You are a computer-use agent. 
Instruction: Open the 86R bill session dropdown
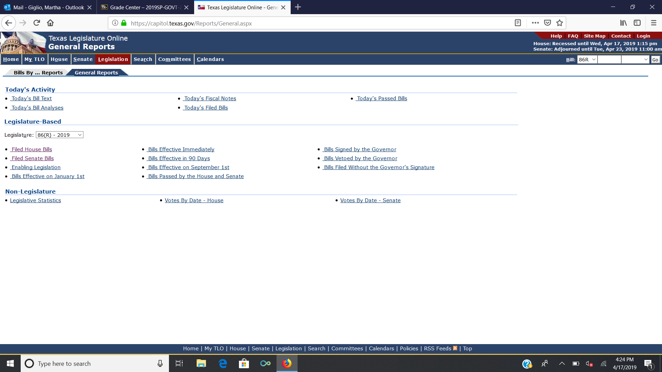point(587,60)
